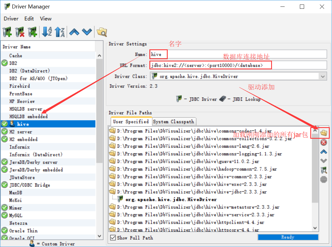Image resolution: width=332 pixels, height=247 pixels.
Task: Click green check icon beside DB2
Action: (x=5, y=63)
